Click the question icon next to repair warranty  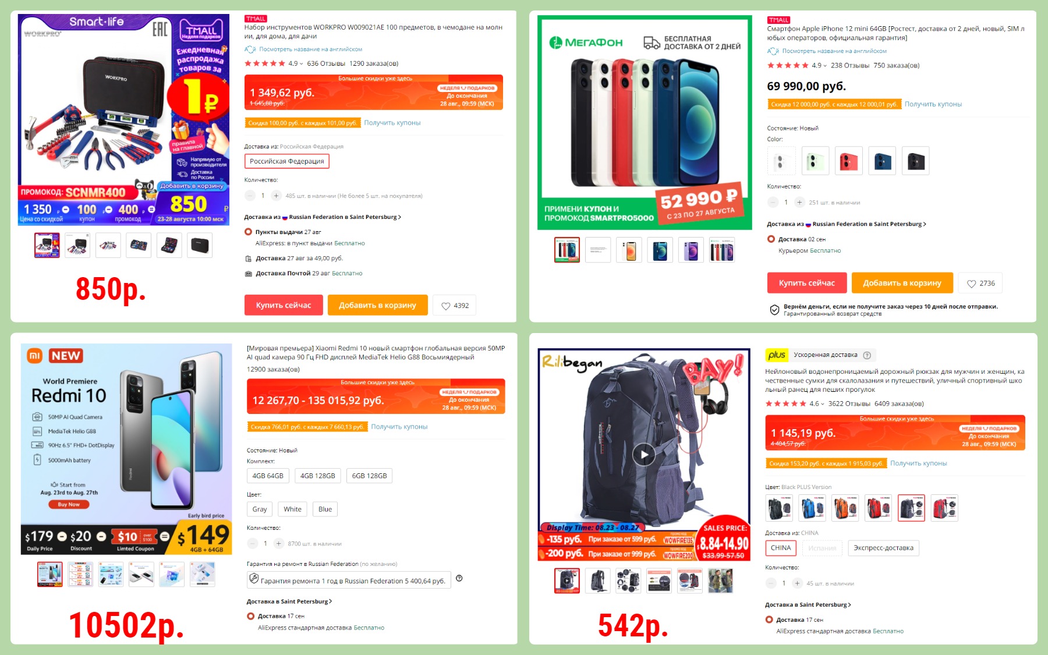pyautogui.click(x=459, y=578)
